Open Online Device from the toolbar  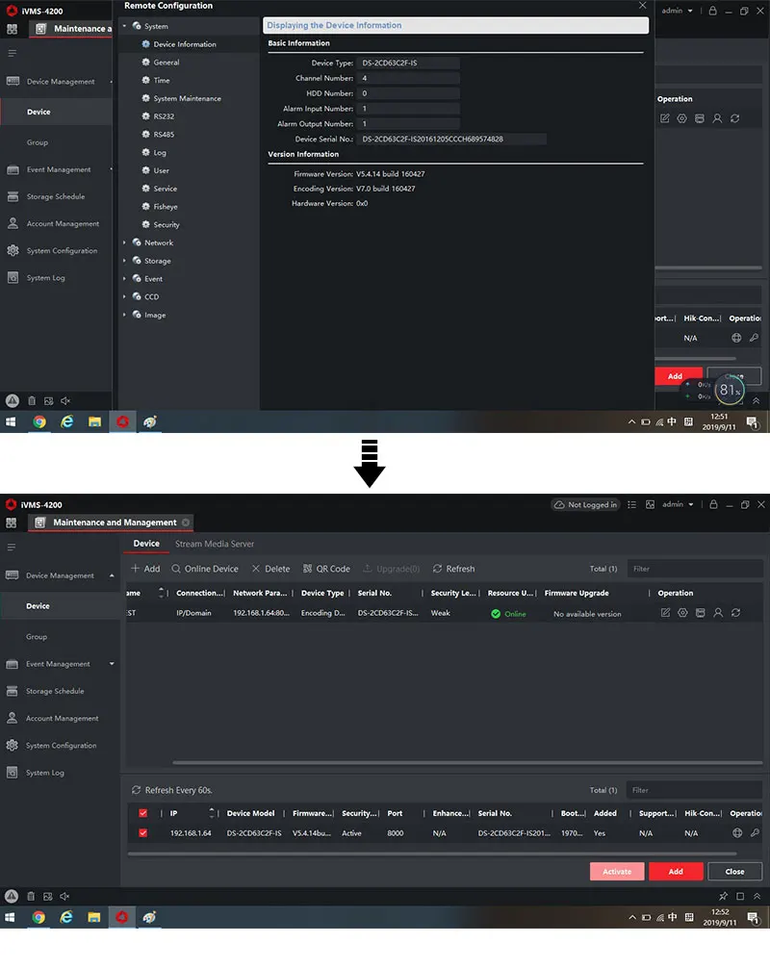(205, 569)
